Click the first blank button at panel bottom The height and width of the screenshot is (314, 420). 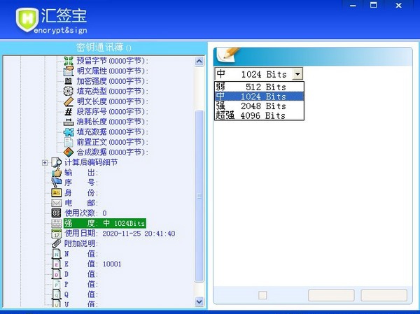(331, 295)
